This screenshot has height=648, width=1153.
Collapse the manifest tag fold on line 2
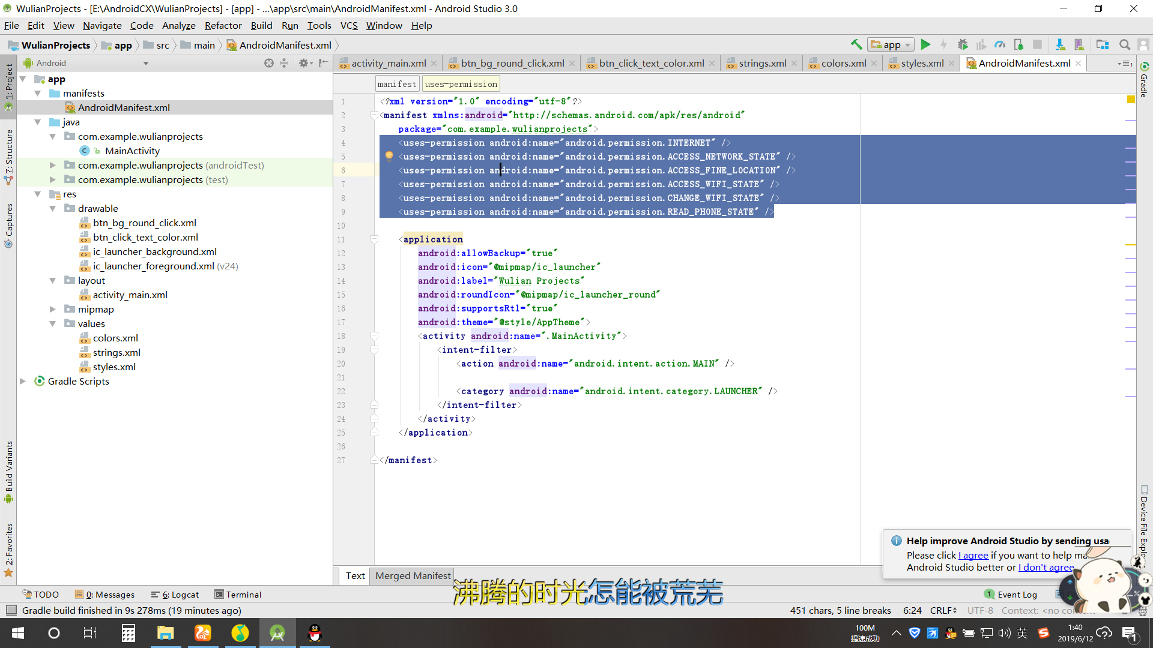(374, 115)
